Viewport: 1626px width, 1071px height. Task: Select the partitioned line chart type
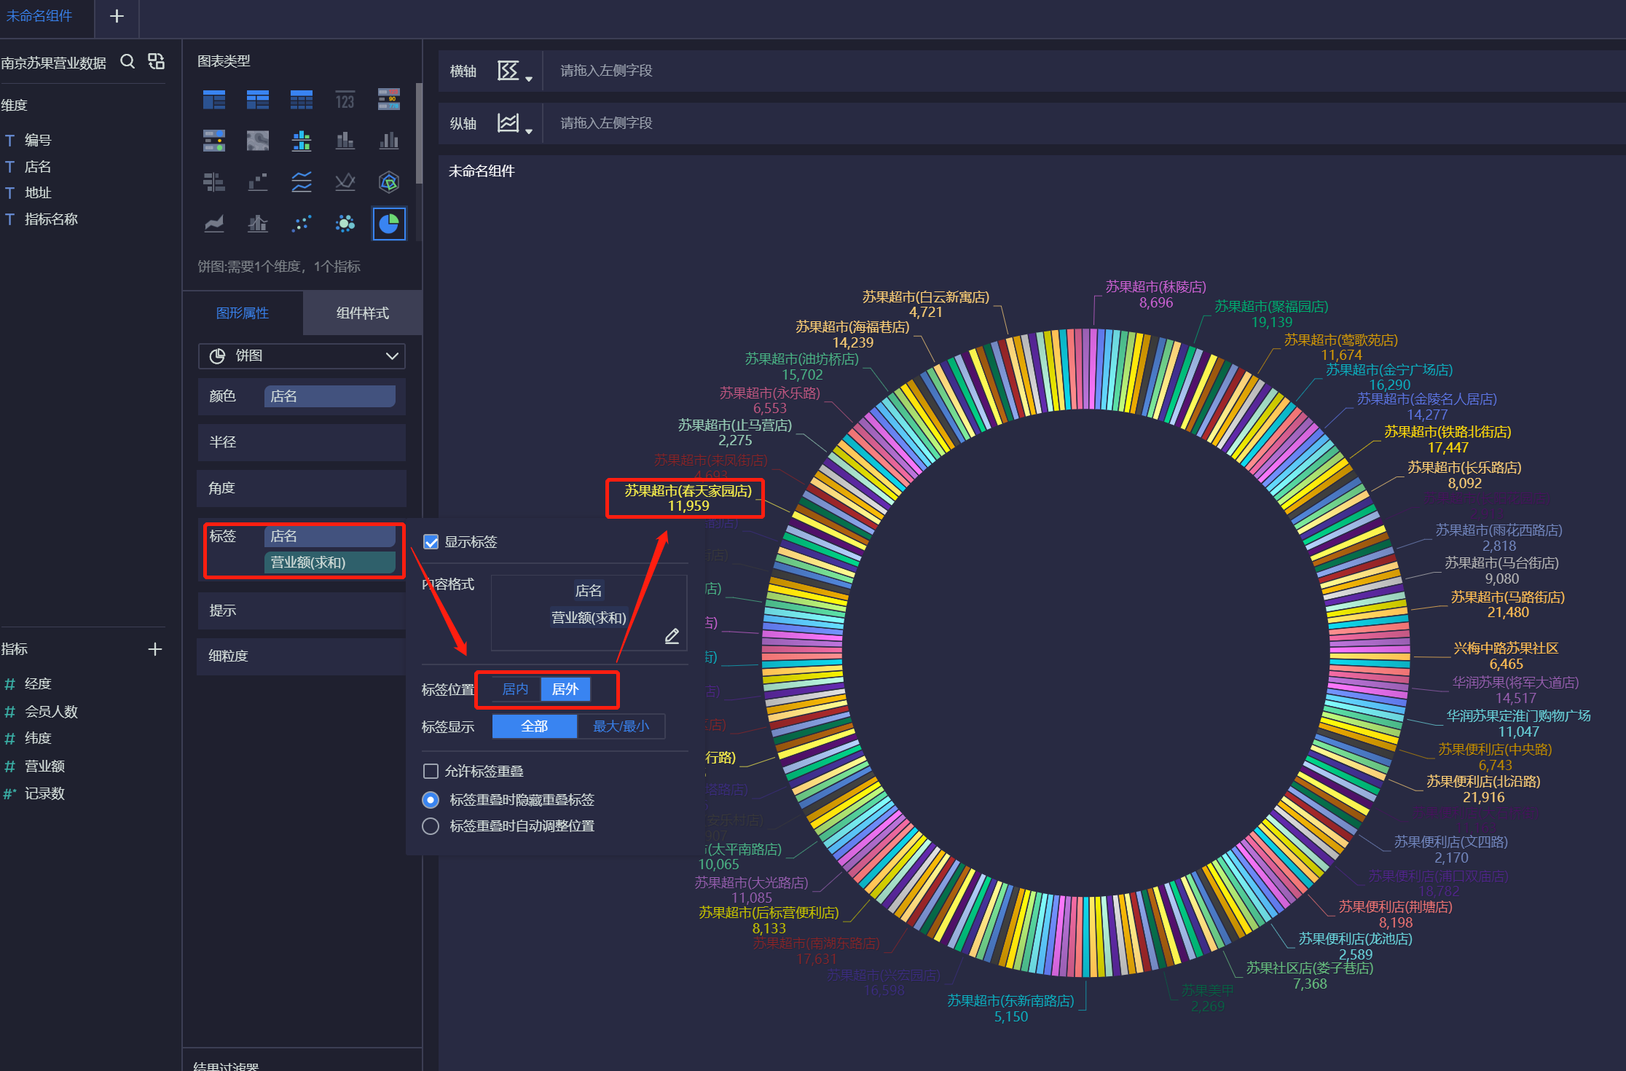(302, 181)
